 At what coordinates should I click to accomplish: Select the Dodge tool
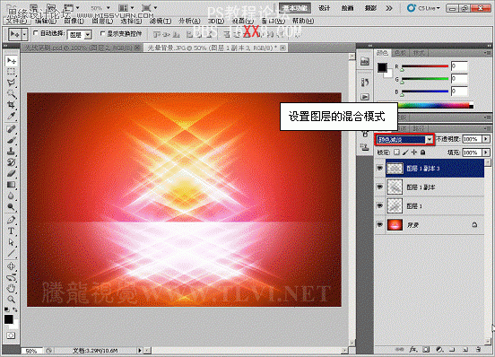12,206
